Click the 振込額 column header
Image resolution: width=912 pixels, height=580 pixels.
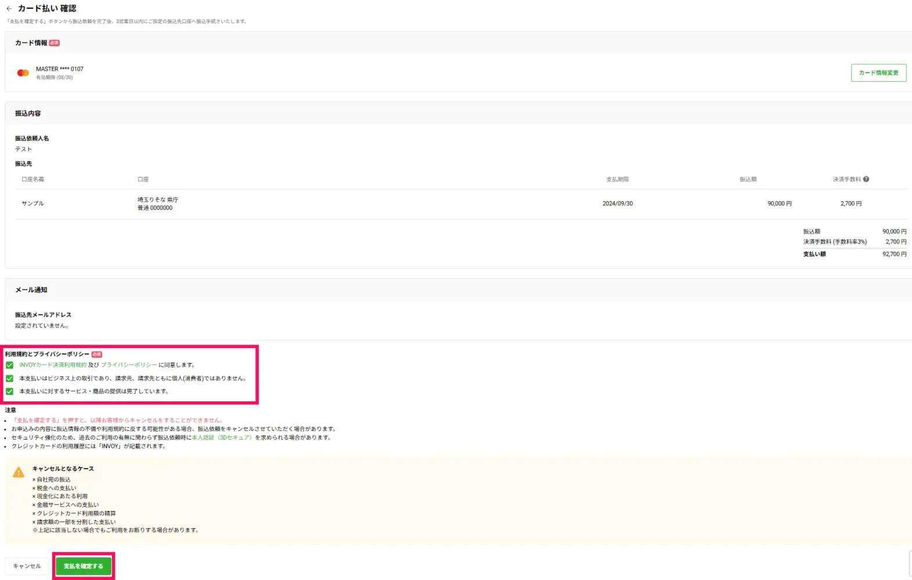748,179
